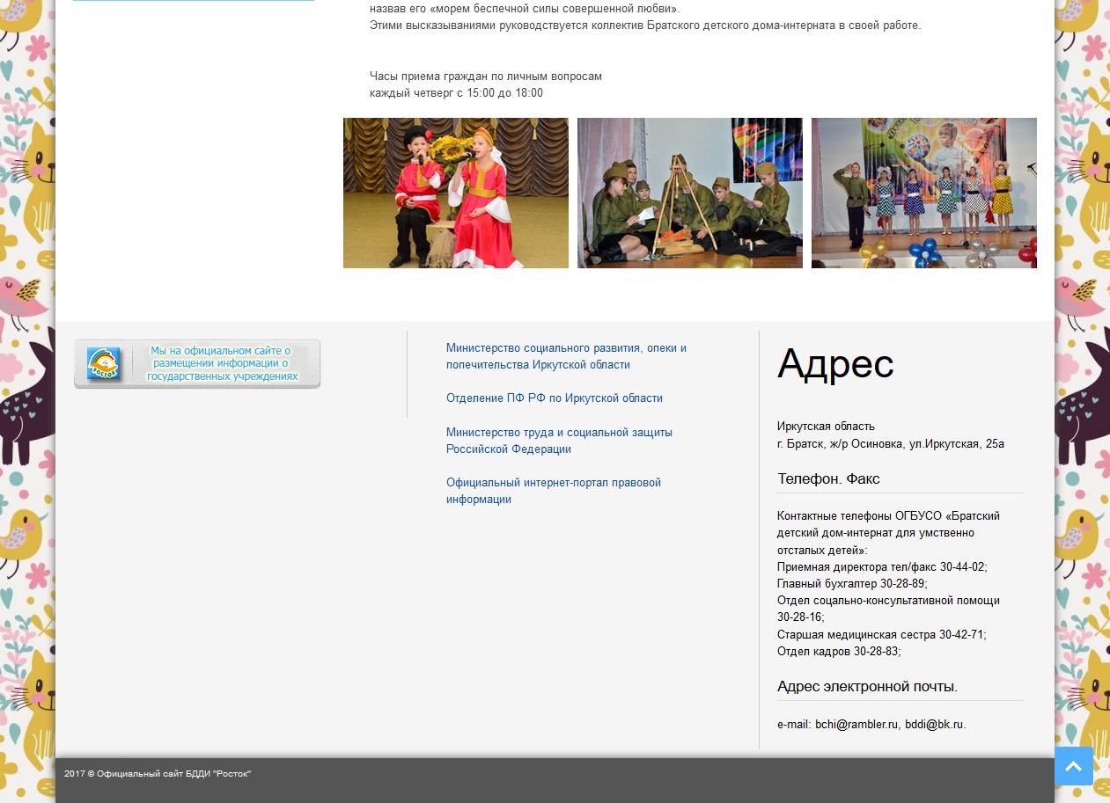The image size is (1110, 803).
Task: Click the Rostok logo icon in banner
Action: pos(103,364)
